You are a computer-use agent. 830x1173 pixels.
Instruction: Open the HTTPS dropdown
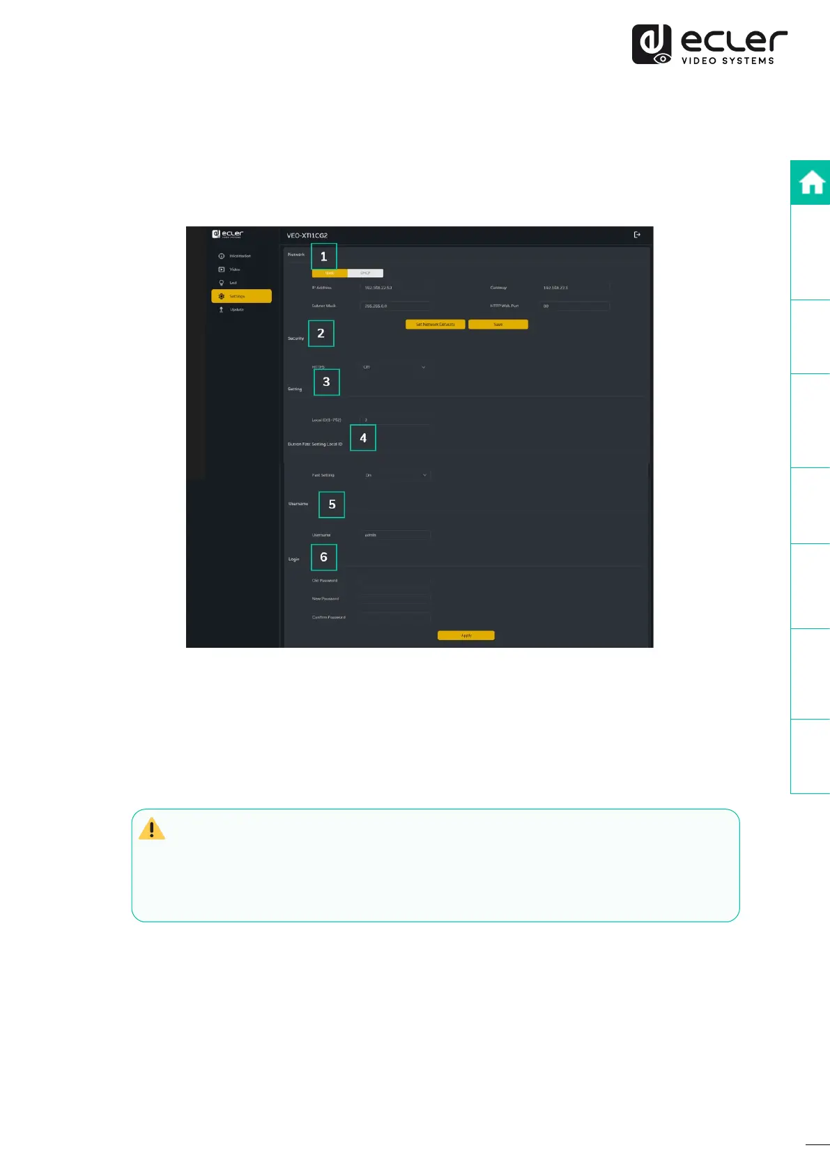click(x=394, y=367)
